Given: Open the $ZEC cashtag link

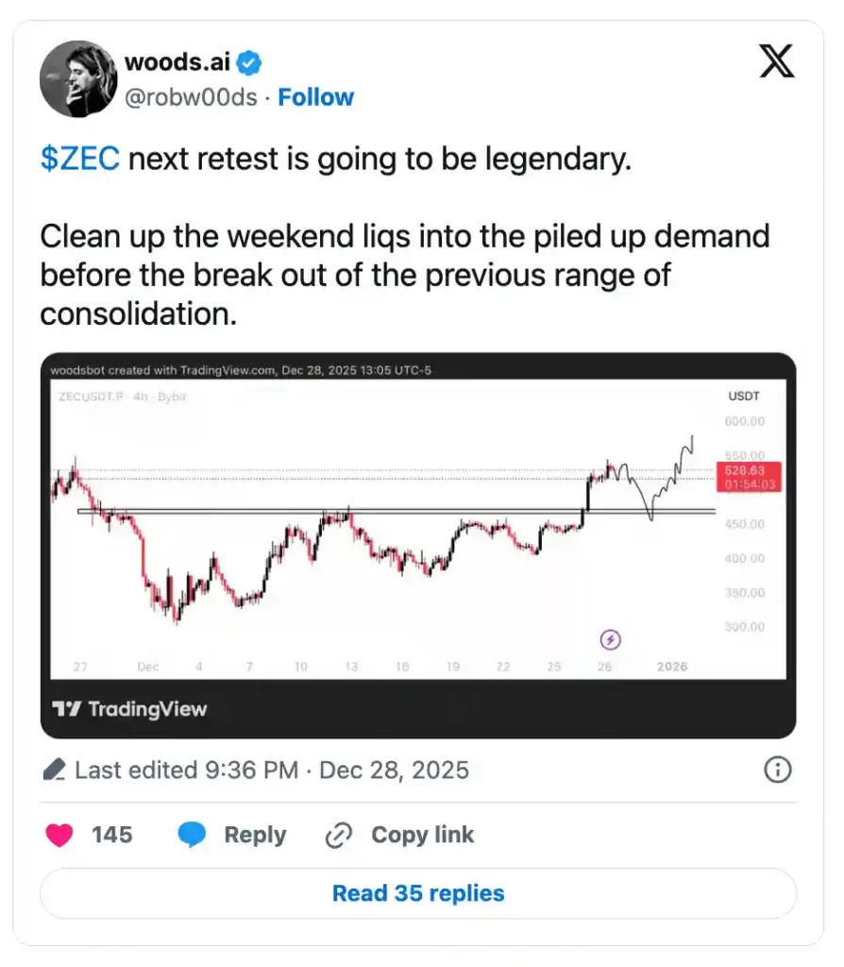Looking at the screenshot, I should tap(79, 159).
